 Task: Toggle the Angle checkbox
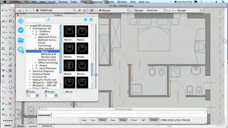pyautogui.click(x=46, y=92)
